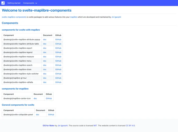
Task: Click the 'General components for svelte' heading
Action: click(18, 105)
